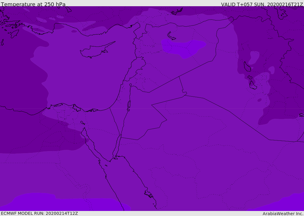Screen dimensions: 304x216
Task: Select the large lake in central Iraq
Action: point(247,67)
